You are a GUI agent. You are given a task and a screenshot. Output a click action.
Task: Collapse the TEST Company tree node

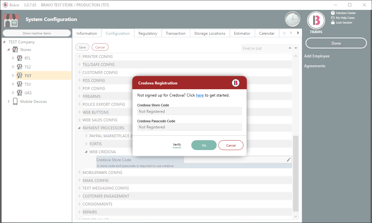[x=4, y=42]
